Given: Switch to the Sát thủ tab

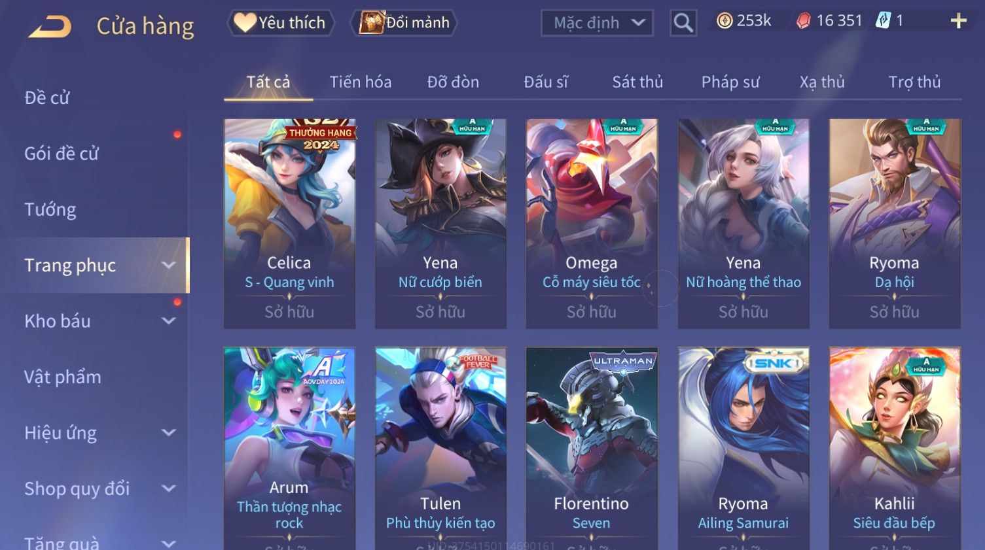Looking at the screenshot, I should tap(637, 82).
